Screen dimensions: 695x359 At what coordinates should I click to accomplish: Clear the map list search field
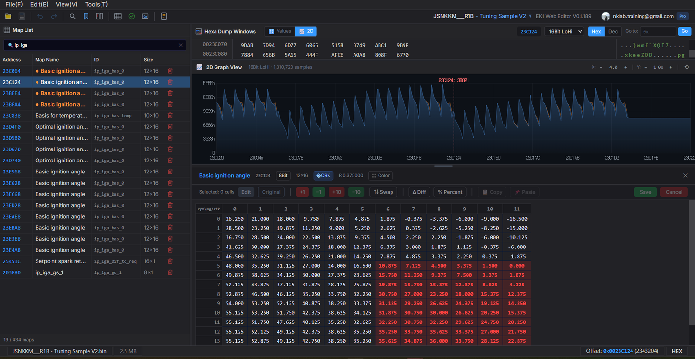click(181, 45)
